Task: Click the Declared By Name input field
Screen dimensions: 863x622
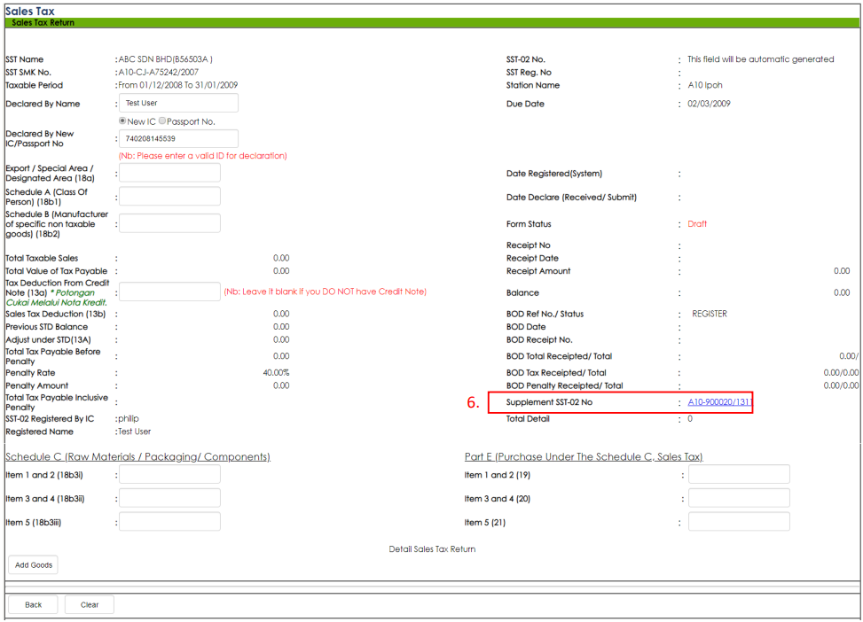Action: tap(178, 104)
